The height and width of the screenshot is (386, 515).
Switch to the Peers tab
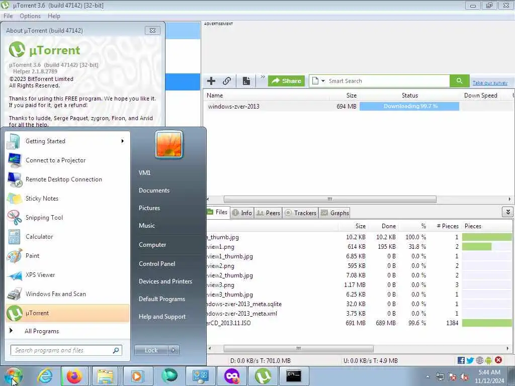coord(269,213)
